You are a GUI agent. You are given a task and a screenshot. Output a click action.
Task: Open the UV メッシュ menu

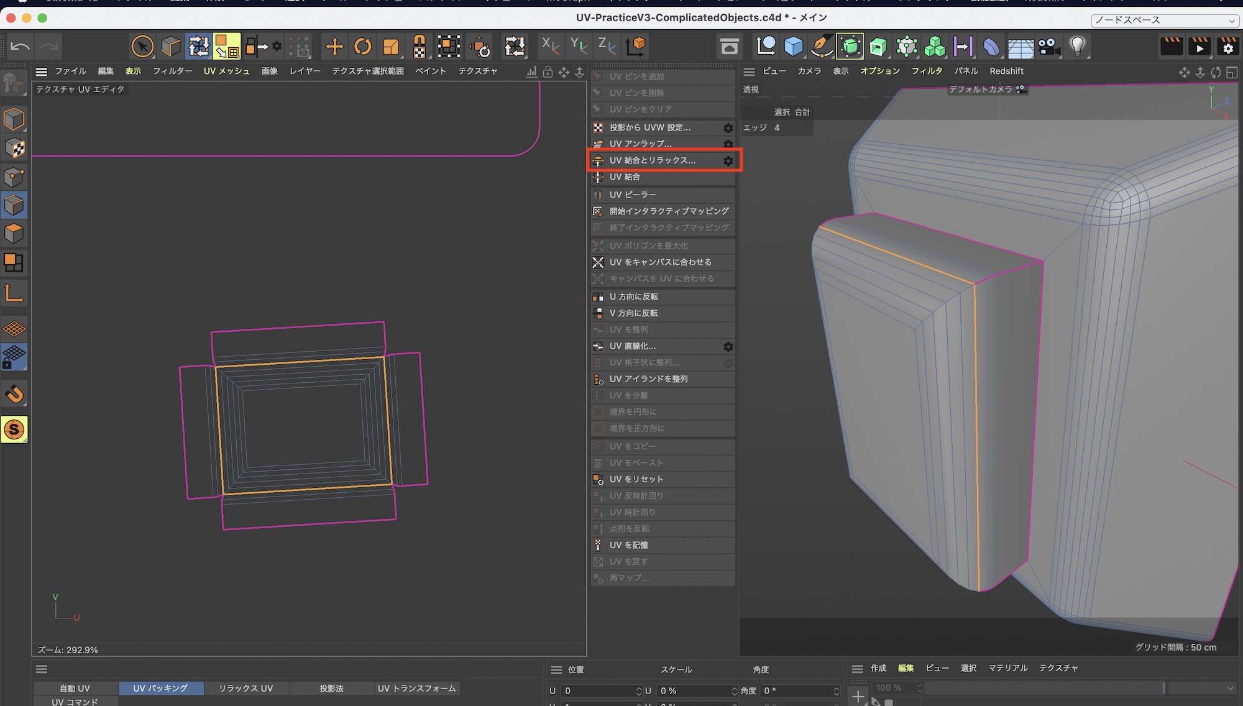226,71
